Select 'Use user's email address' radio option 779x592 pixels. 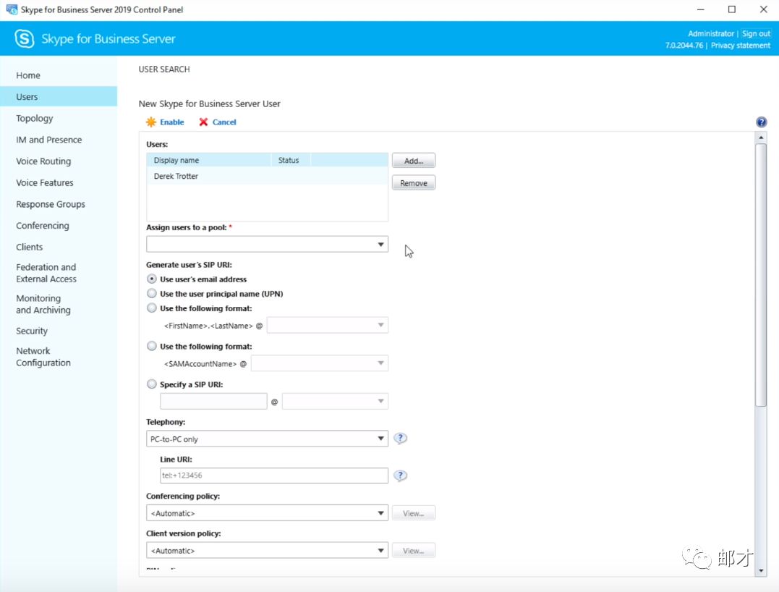click(152, 279)
